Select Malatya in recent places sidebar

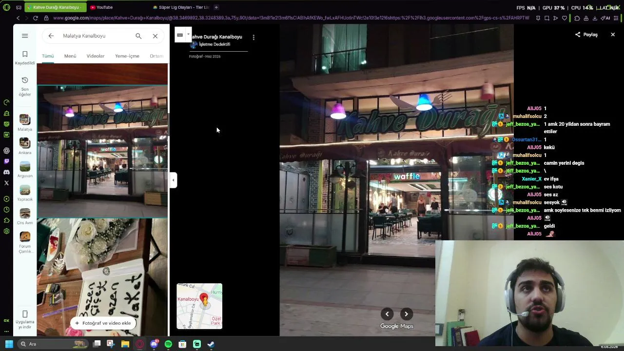(x=25, y=123)
